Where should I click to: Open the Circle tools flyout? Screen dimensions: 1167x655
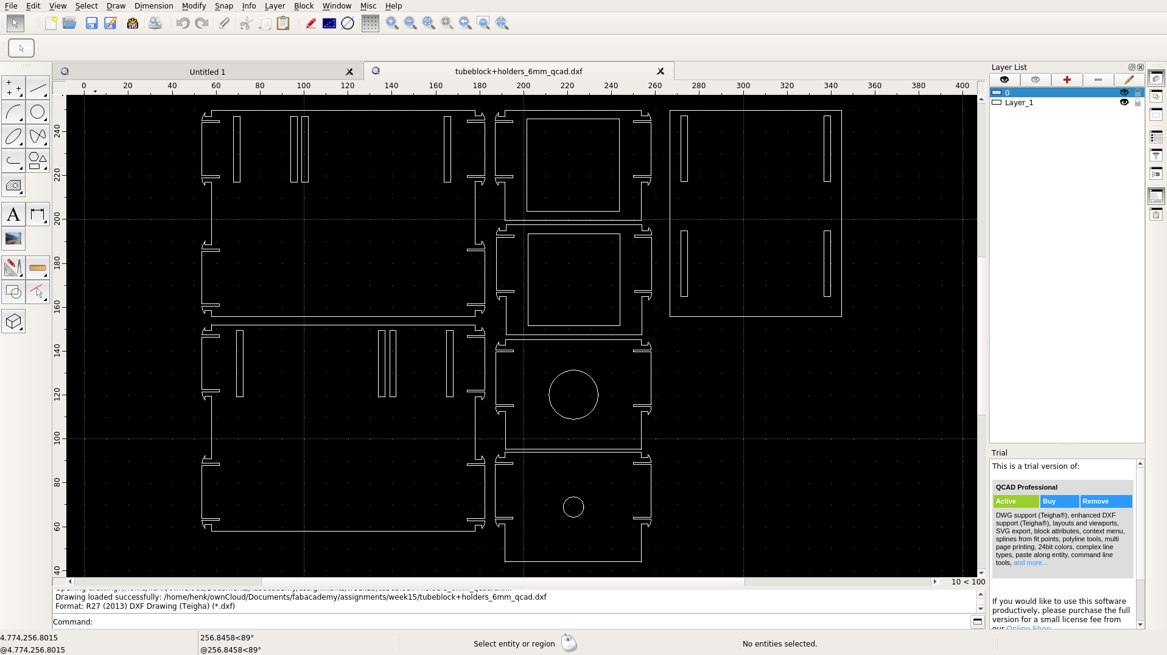point(38,112)
